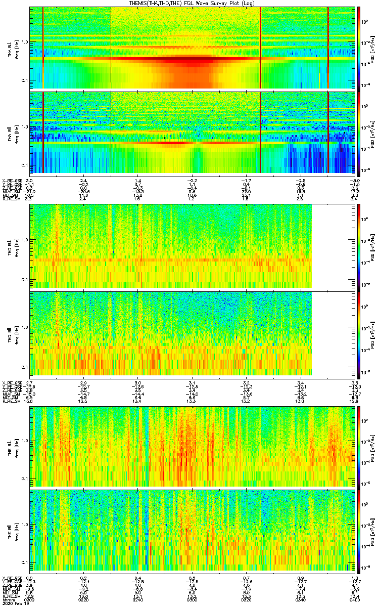Click the '1.0' frequency tick of THA BL

[24, 41]
